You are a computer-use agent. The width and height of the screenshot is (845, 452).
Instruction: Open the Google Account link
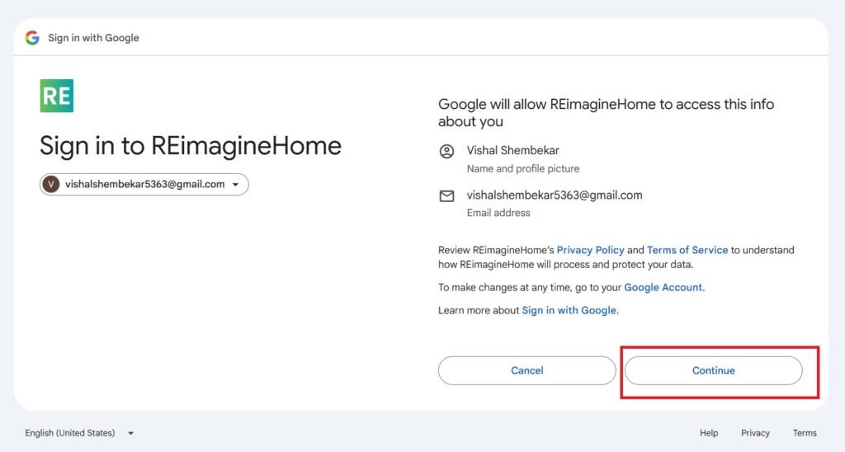point(663,288)
